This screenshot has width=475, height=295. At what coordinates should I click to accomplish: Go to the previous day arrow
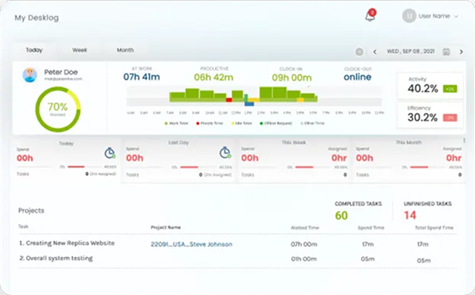[x=375, y=52]
